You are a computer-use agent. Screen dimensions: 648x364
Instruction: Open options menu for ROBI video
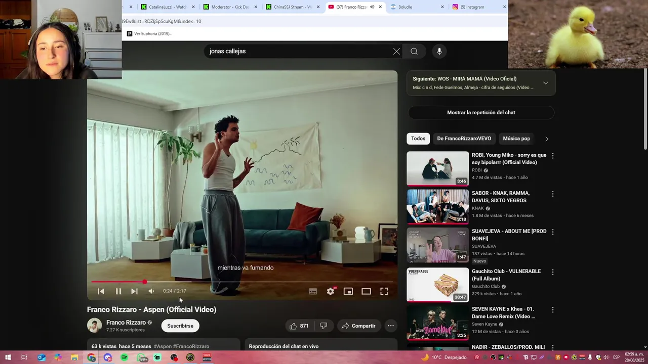click(553, 156)
